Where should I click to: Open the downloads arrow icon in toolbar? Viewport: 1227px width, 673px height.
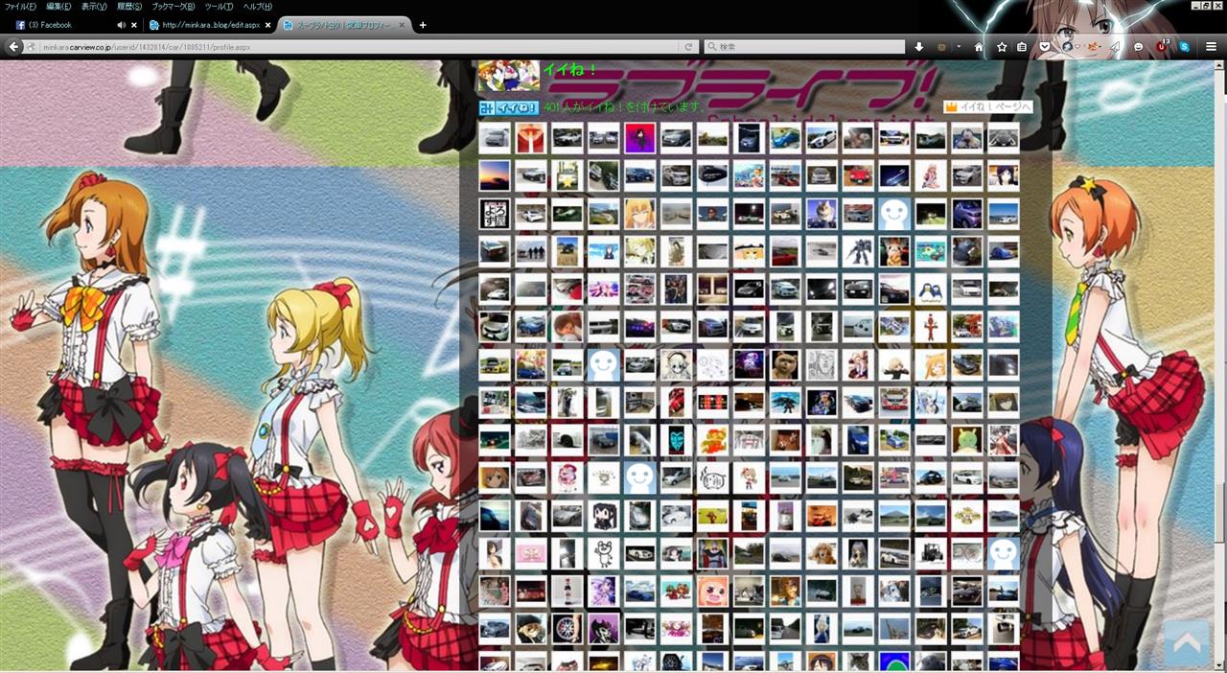[x=918, y=46]
